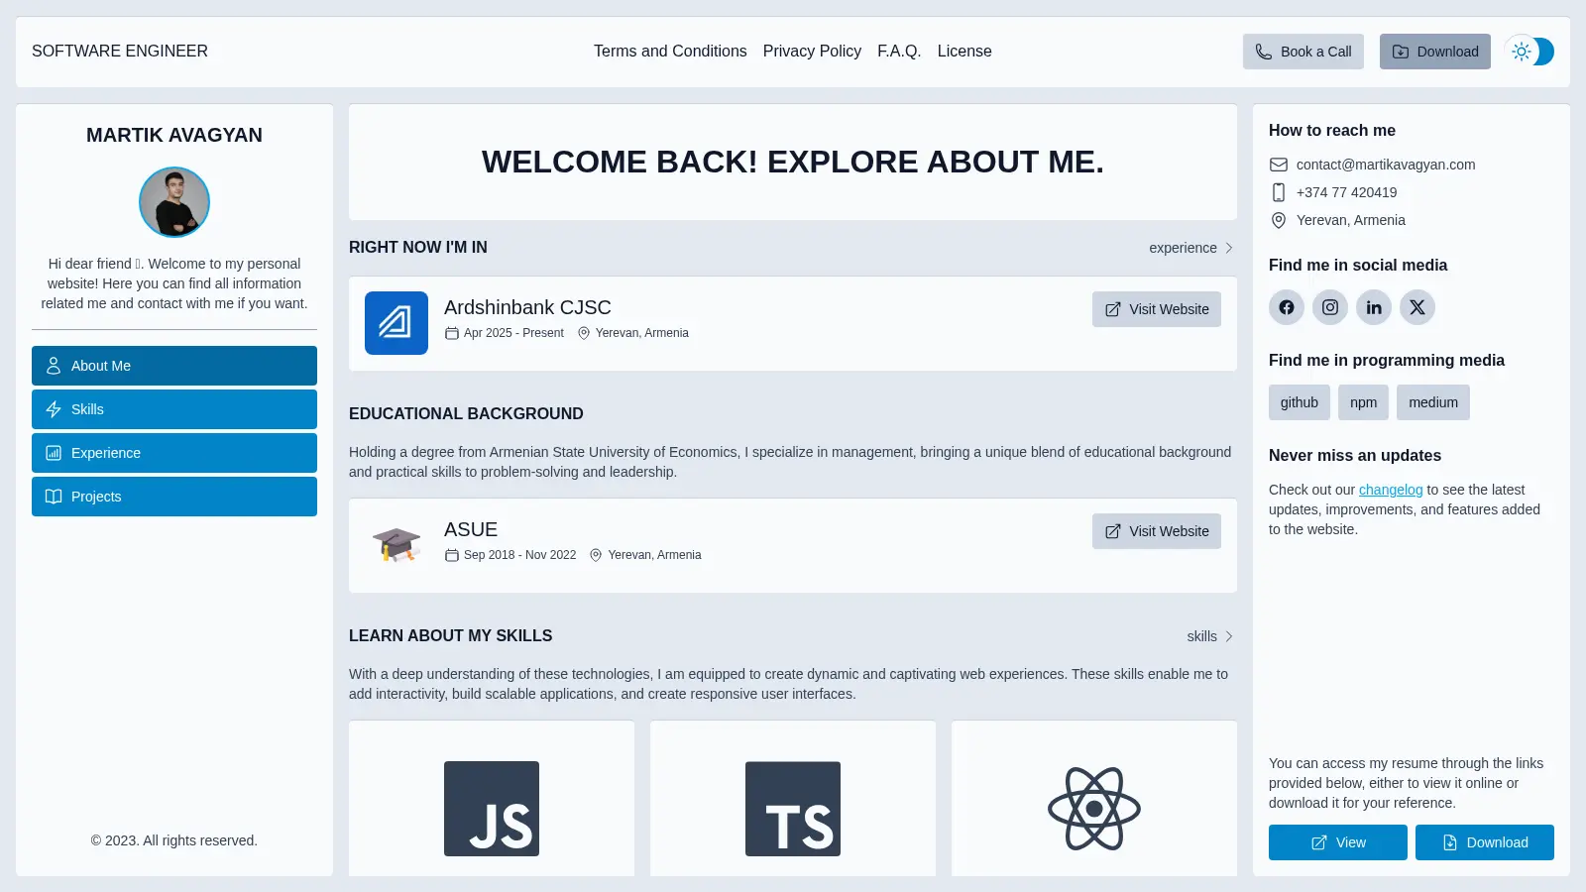Open the medium programming media link
Image resolution: width=1586 pixels, height=892 pixels.
point(1433,402)
